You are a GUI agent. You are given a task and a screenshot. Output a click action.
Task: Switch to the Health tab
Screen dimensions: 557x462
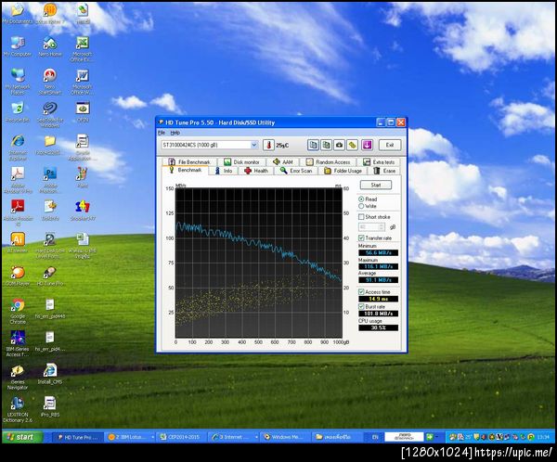coord(256,171)
